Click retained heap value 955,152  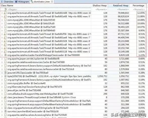click(x=125, y=83)
